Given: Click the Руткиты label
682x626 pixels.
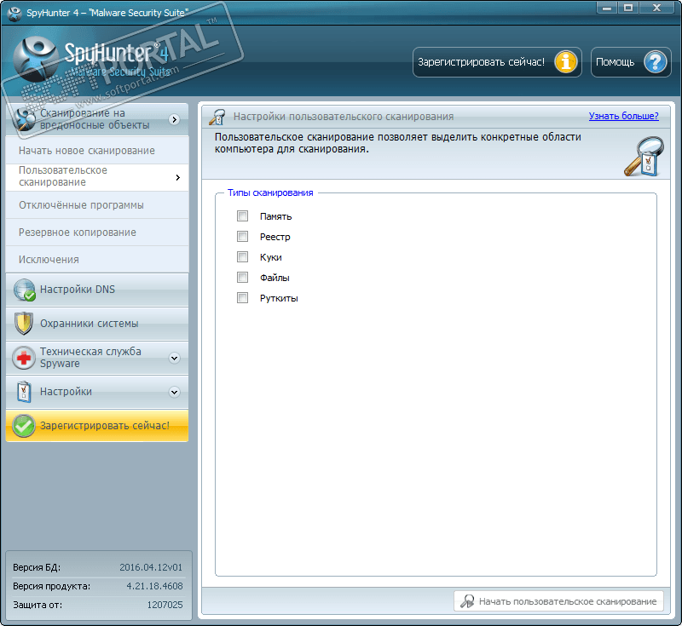Looking at the screenshot, I should pos(279,298).
